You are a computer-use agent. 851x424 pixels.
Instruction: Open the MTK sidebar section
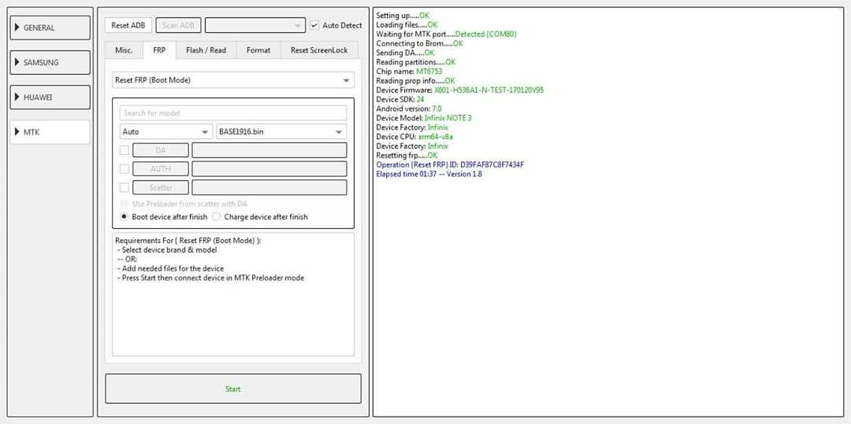(50, 132)
